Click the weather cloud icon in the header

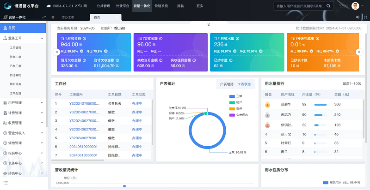point(49,6)
